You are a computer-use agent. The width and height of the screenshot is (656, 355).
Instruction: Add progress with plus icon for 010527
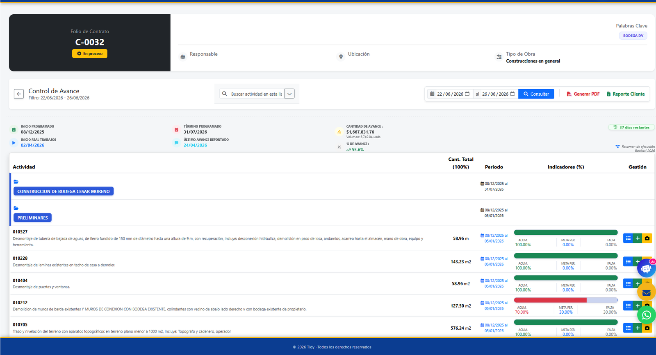638,238
